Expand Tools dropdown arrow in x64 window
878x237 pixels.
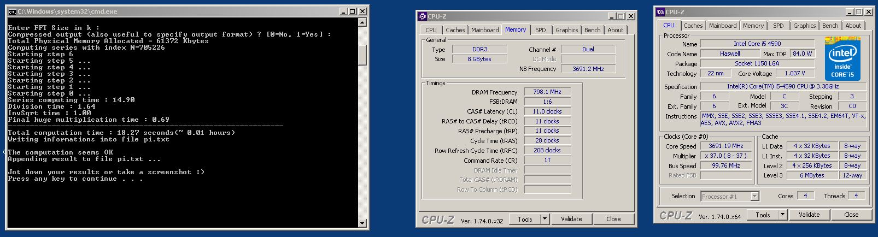click(x=782, y=215)
